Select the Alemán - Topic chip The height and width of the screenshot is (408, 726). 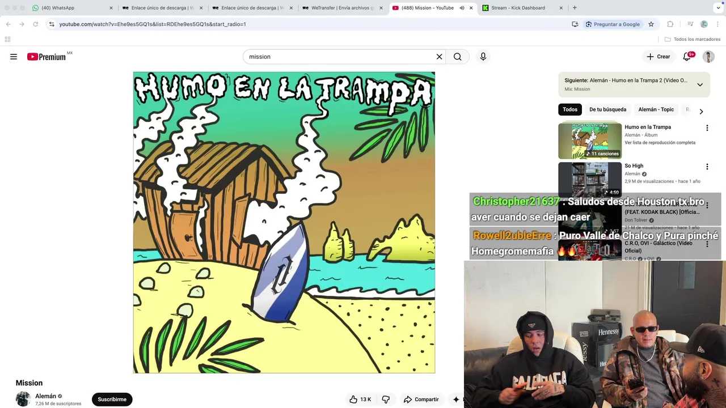pyautogui.click(x=656, y=109)
